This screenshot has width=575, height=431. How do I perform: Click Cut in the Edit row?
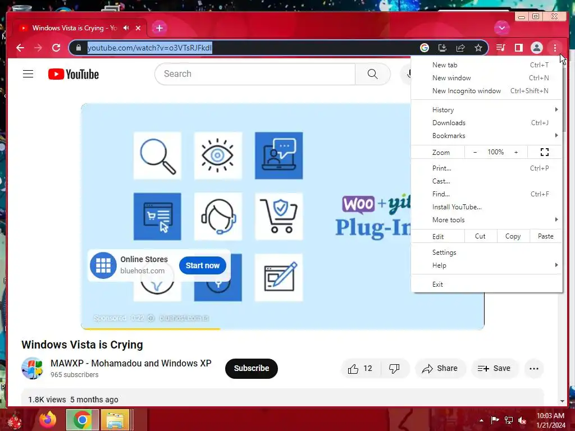point(481,236)
